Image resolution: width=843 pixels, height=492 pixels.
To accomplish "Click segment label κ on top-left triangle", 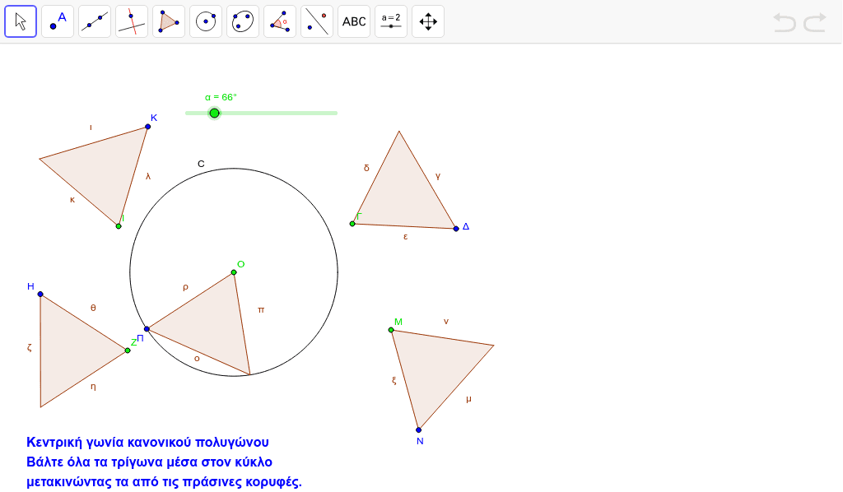I will [x=72, y=200].
